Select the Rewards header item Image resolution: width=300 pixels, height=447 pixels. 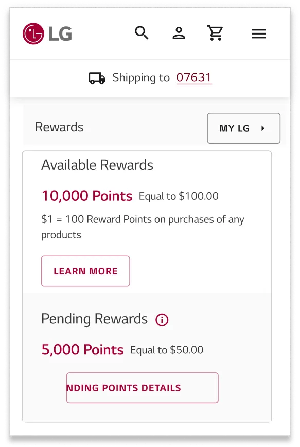pyautogui.click(x=59, y=127)
